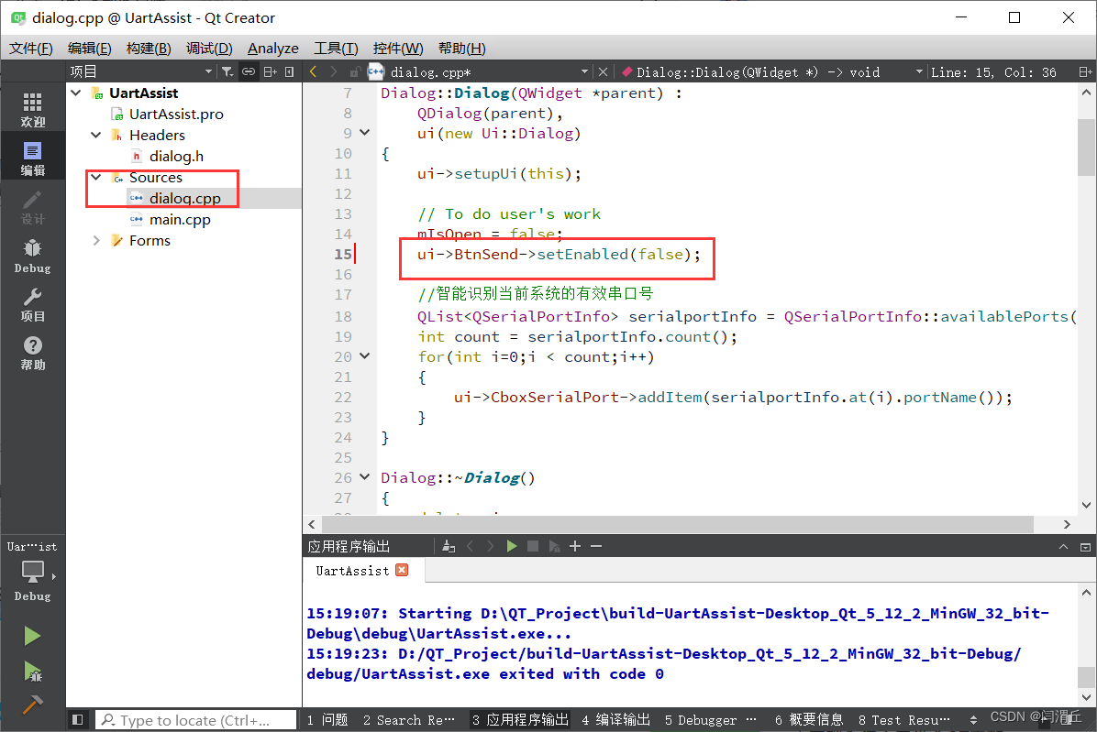Open the 编辑(E) menu
1097x732 pixels.
[x=90, y=49]
